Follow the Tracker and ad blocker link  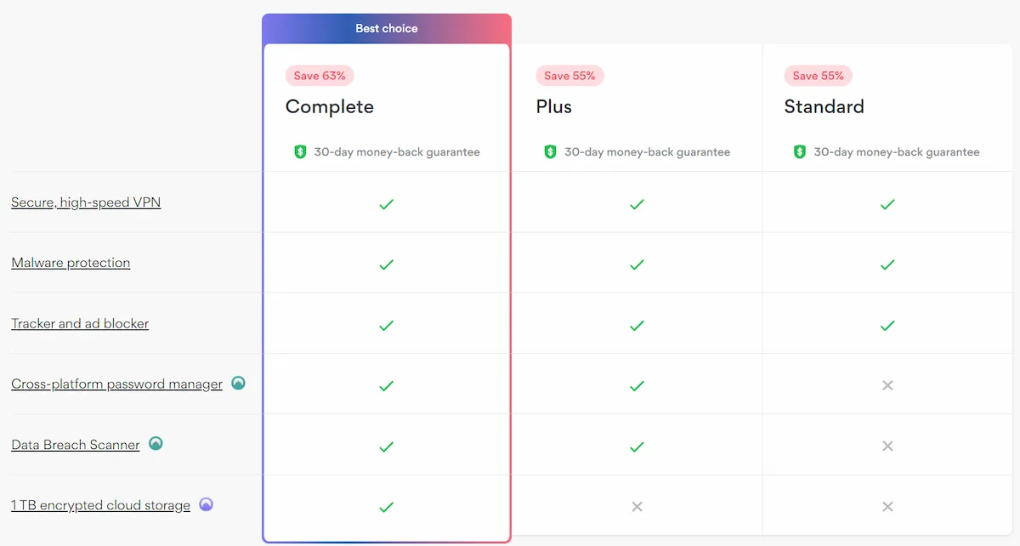(80, 323)
